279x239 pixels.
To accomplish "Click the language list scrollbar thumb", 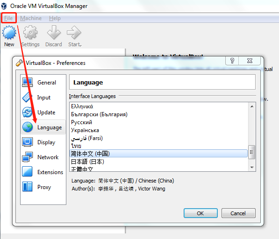I will point(251,152).
